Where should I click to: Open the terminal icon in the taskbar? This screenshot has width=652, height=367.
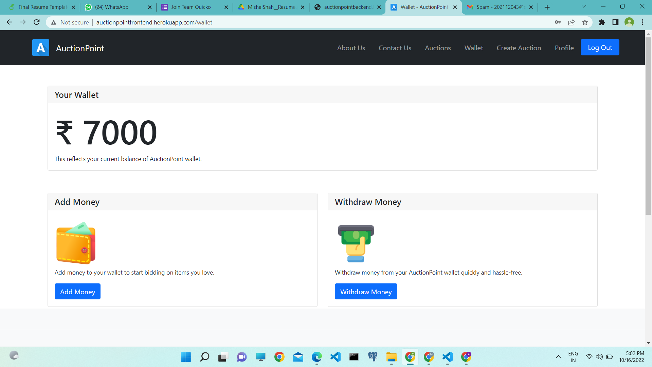(354, 357)
